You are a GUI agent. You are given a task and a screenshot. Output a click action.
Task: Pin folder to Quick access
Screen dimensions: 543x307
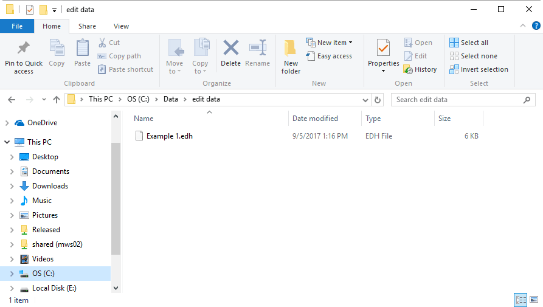point(24,57)
